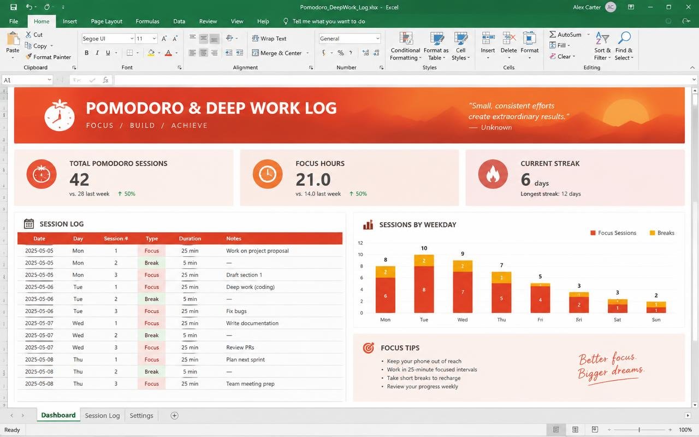The image size is (699, 437).
Task: Increase font size with larger A
Action: pyautogui.click(x=164, y=39)
